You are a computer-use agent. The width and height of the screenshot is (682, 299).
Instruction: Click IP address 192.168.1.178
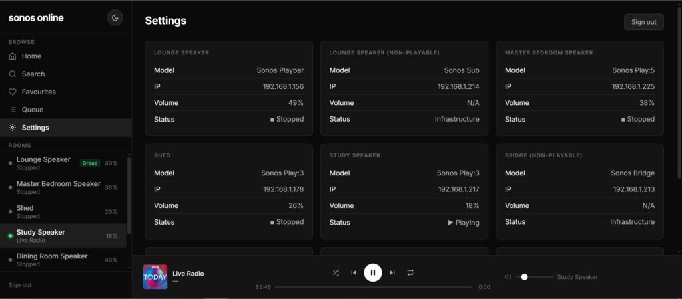[284, 189]
